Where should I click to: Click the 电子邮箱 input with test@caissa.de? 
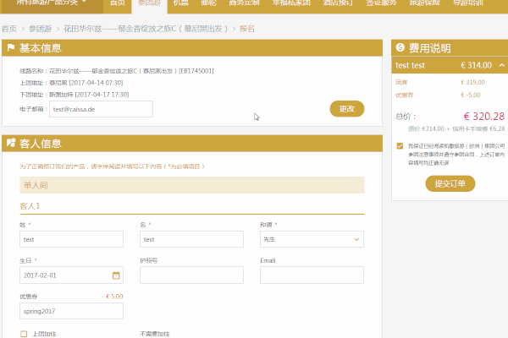101,109
